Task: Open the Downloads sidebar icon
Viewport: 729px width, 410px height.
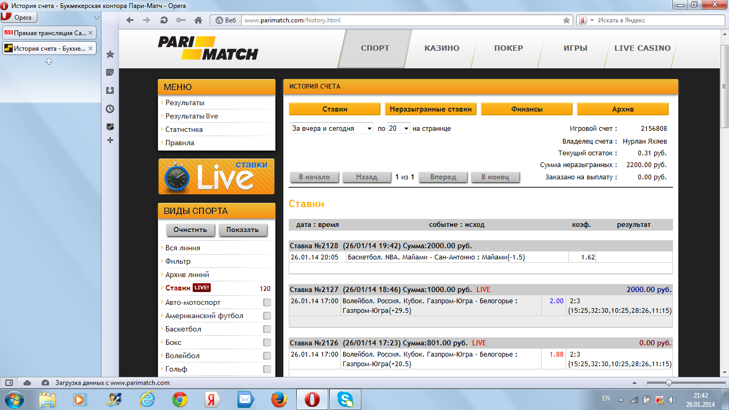Action: (x=110, y=91)
